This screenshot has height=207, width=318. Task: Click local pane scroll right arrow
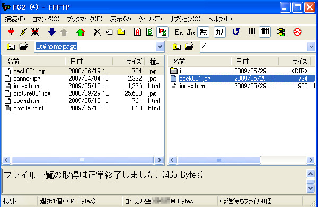point(159,160)
